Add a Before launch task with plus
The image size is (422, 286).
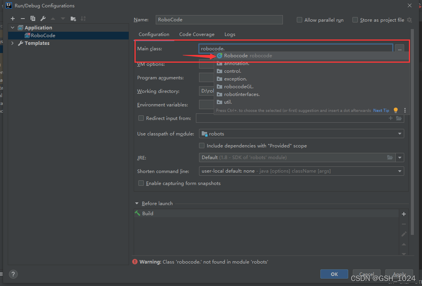pyautogui.click(x=404, y=214)
